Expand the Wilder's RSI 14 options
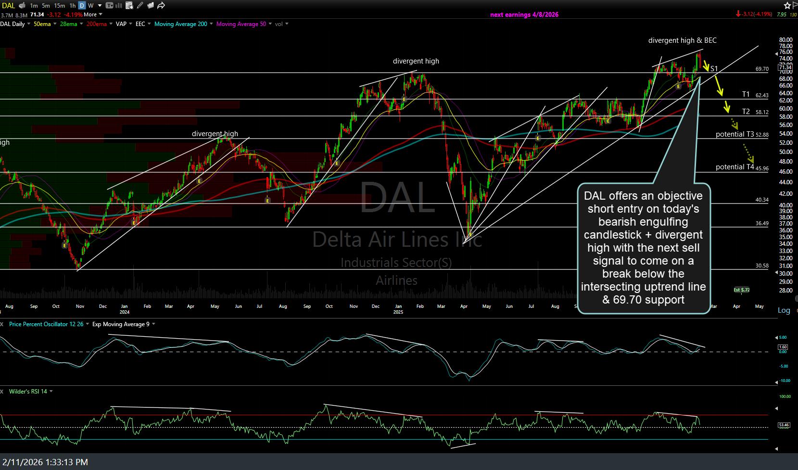 point(51,392)
